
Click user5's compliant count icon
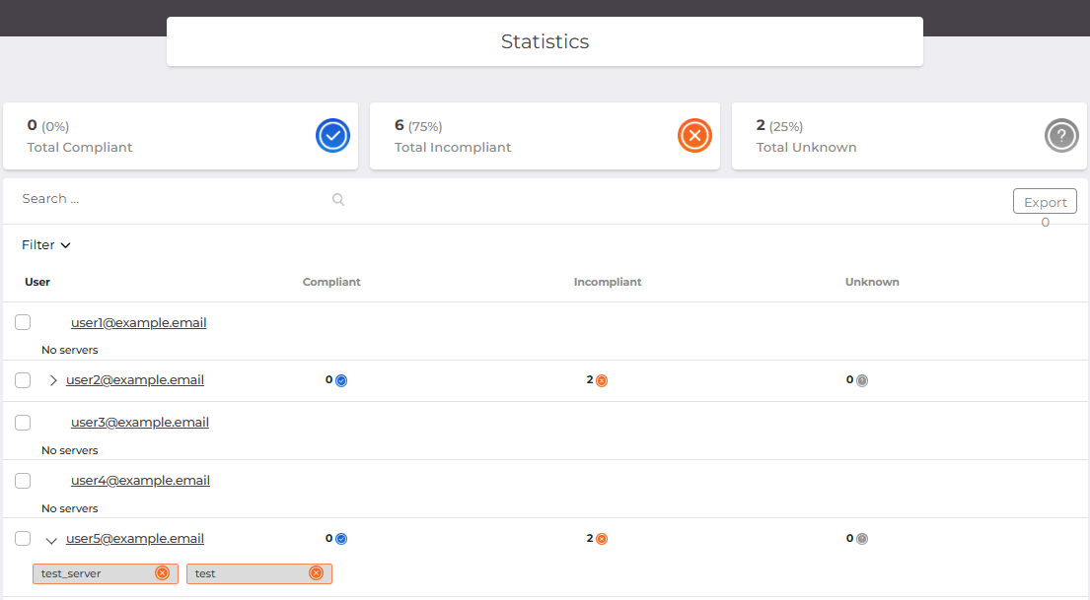click(x=341, y=539)
